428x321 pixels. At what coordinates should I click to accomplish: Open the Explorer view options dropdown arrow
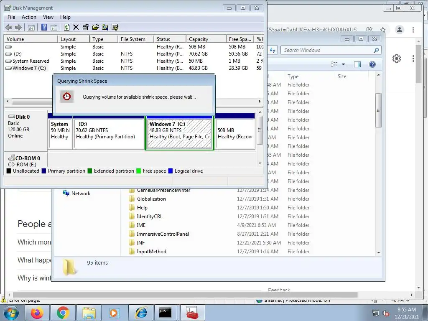[x=344, y=64]
